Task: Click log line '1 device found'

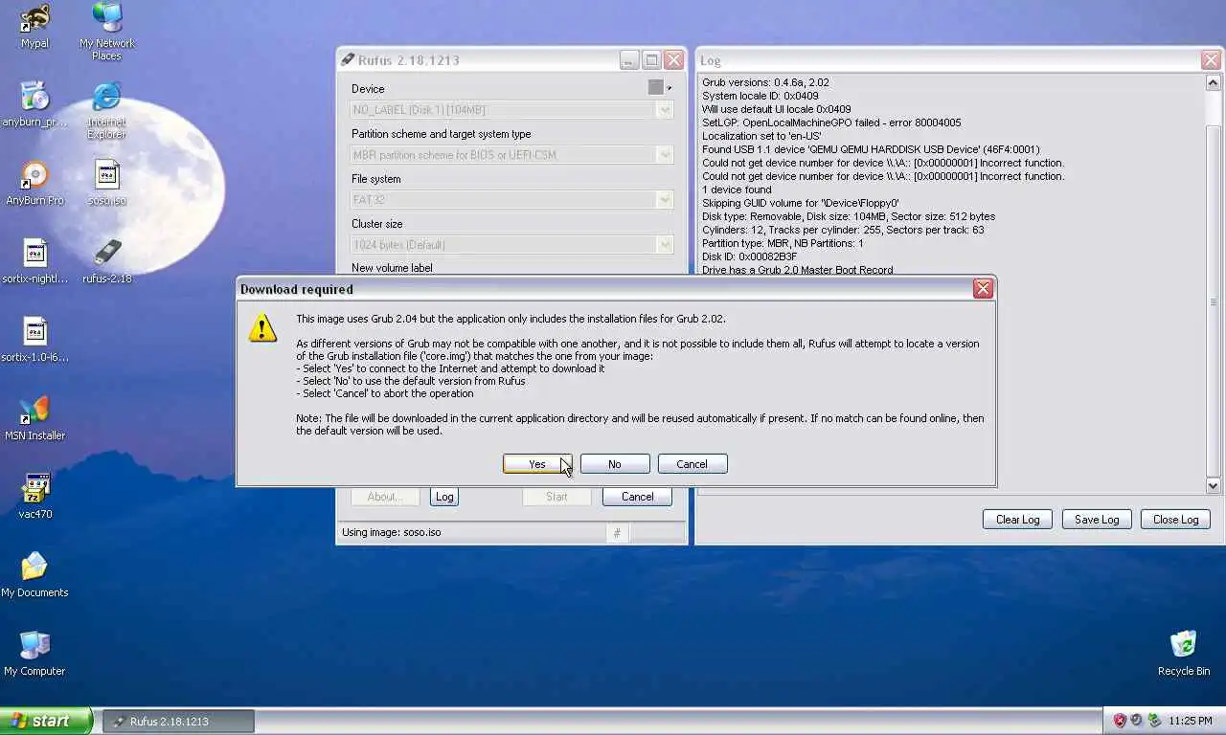Action: point(737,189)
